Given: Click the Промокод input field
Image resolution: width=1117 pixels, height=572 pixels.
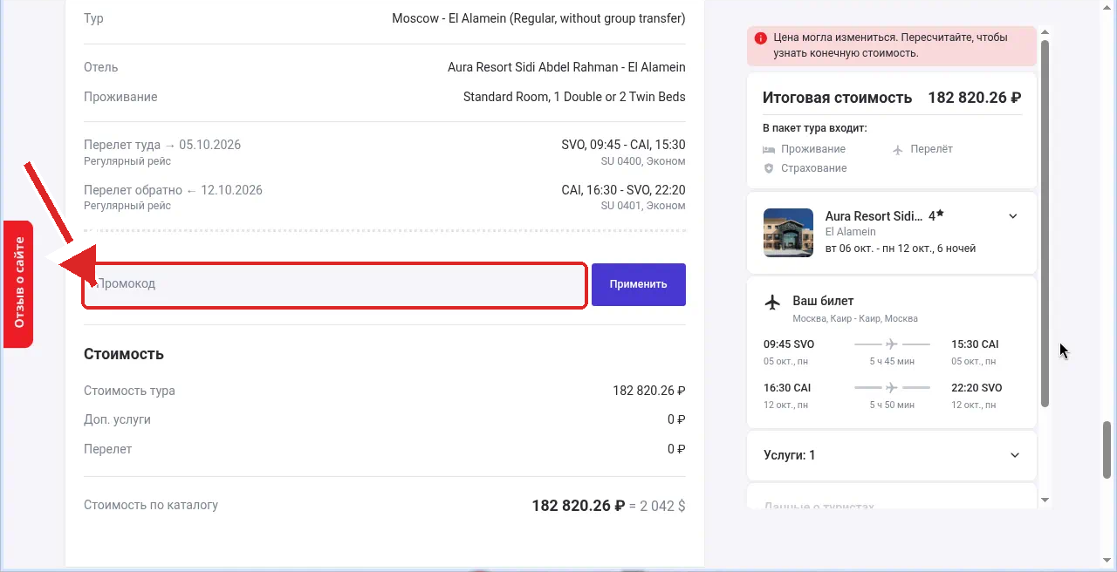Looking at the screenshot, I should tap(334, 284).
